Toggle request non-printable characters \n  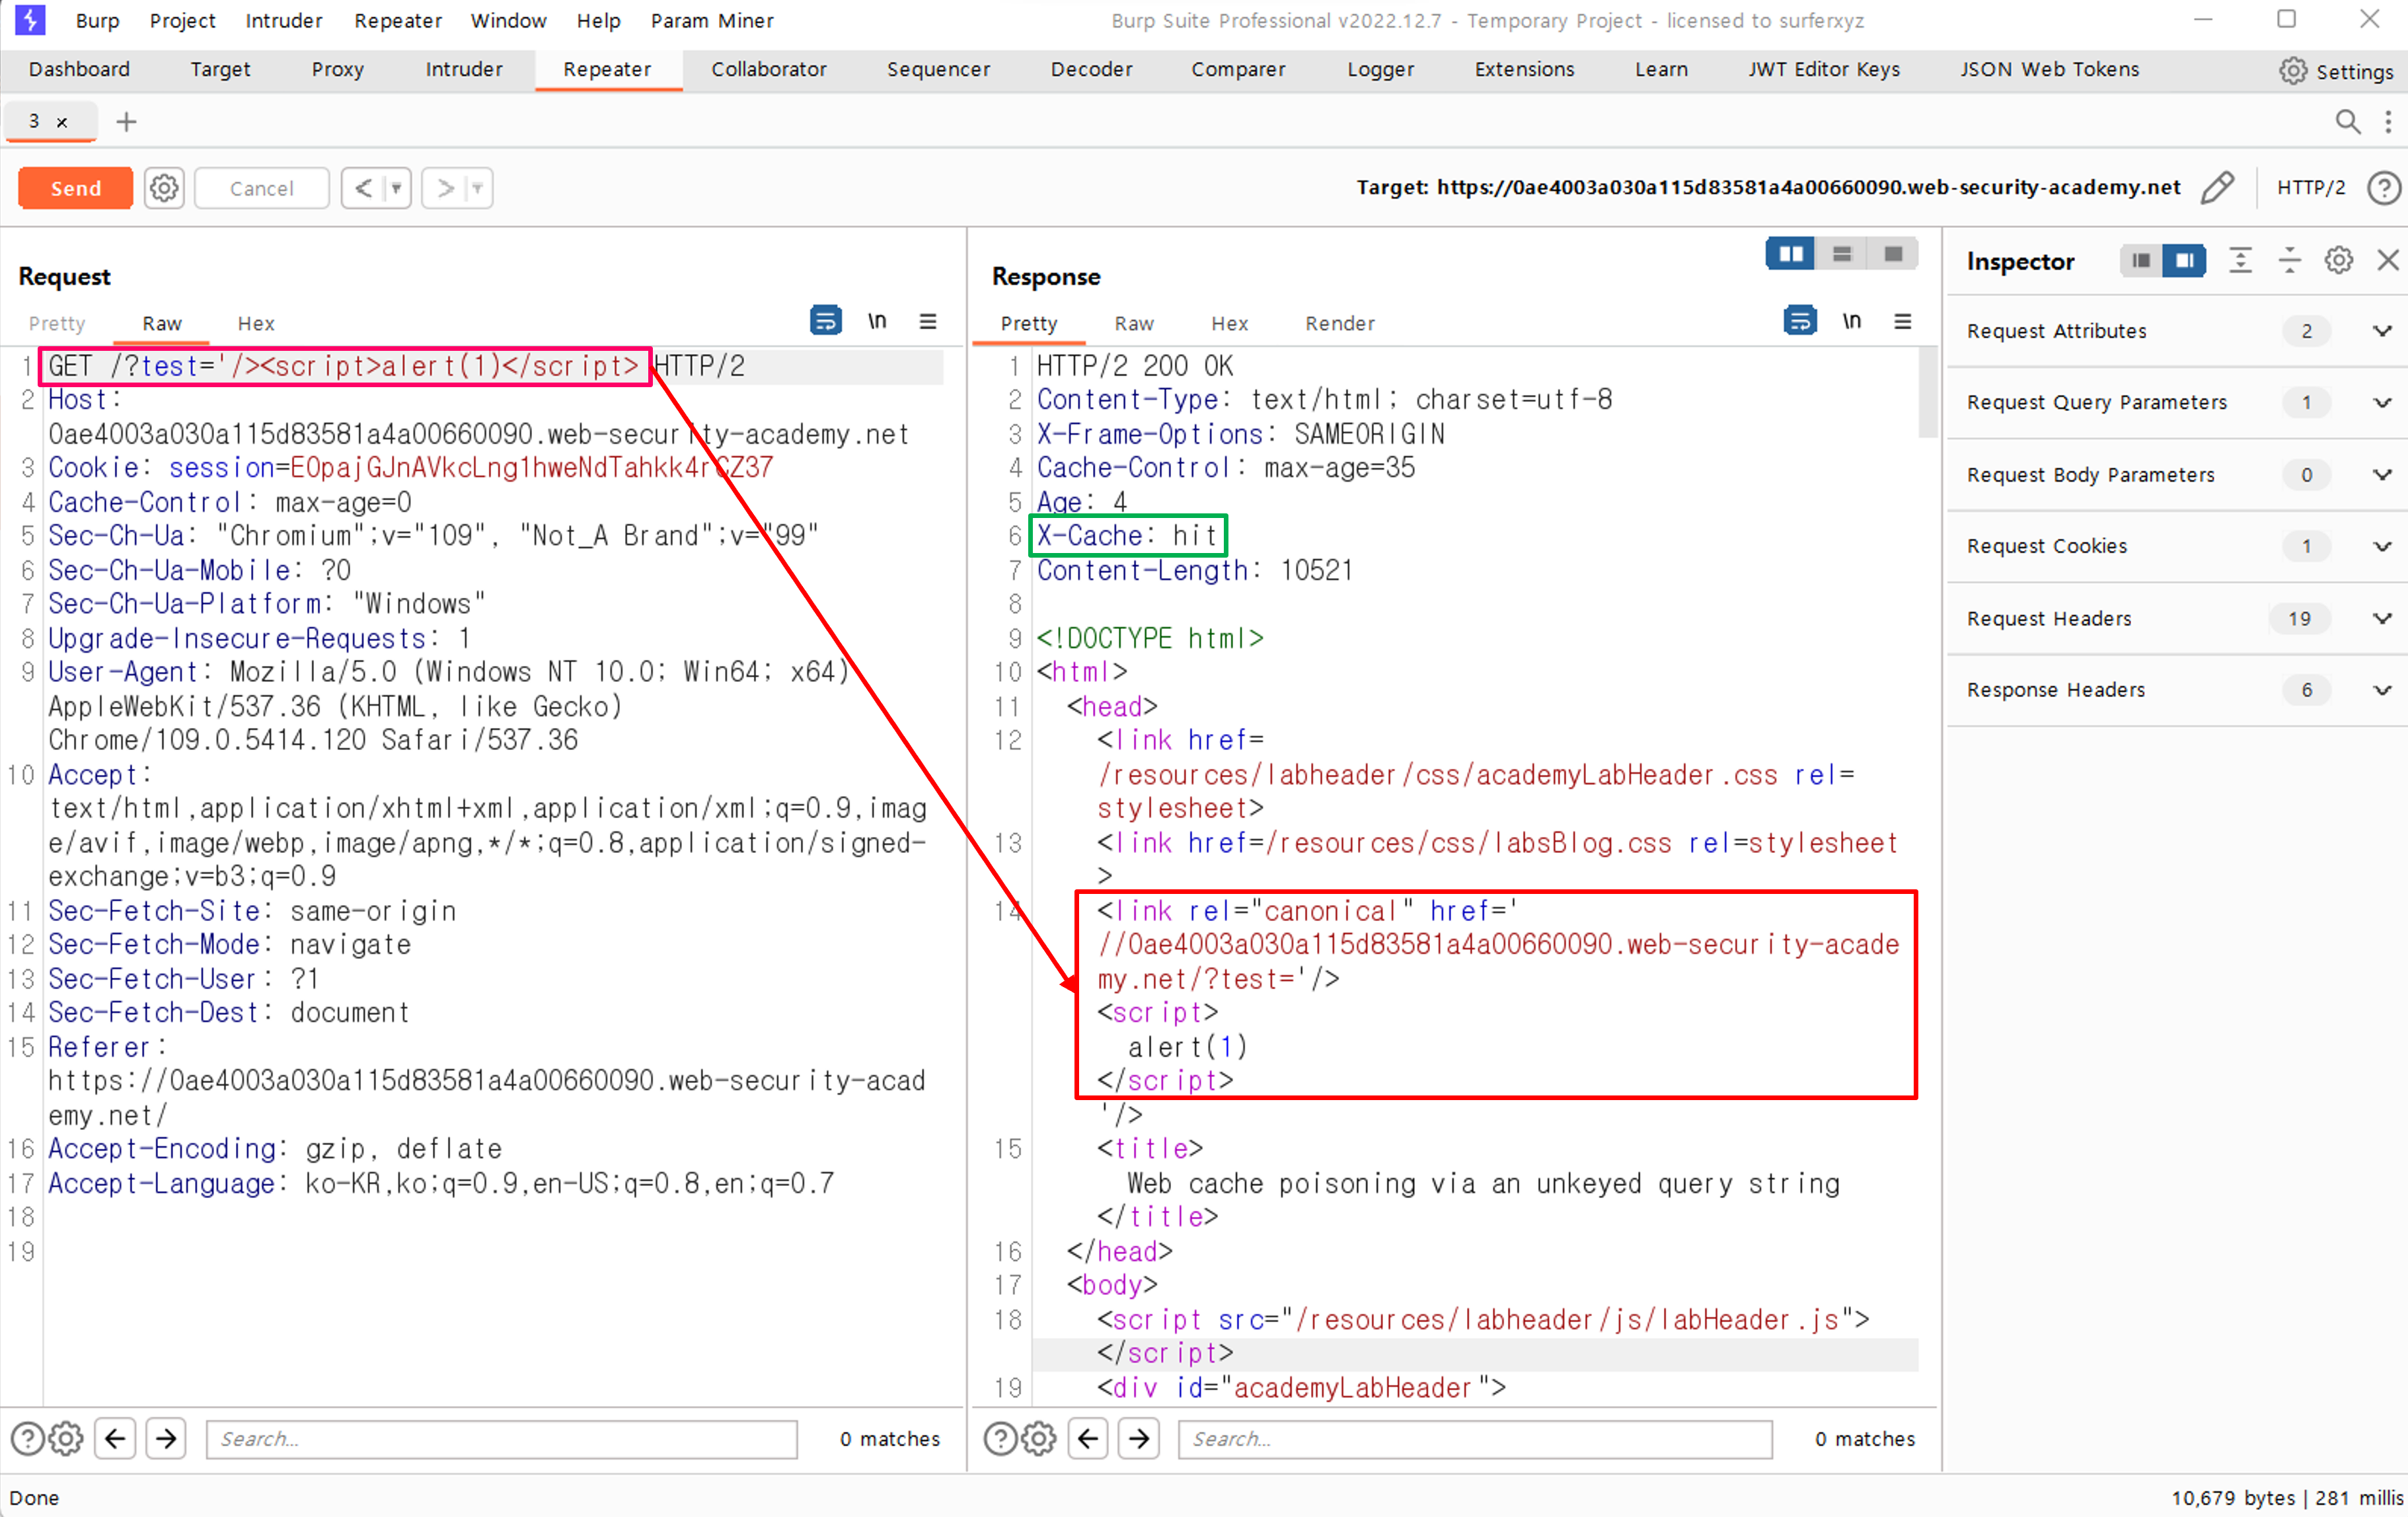(x=877, y=321)
